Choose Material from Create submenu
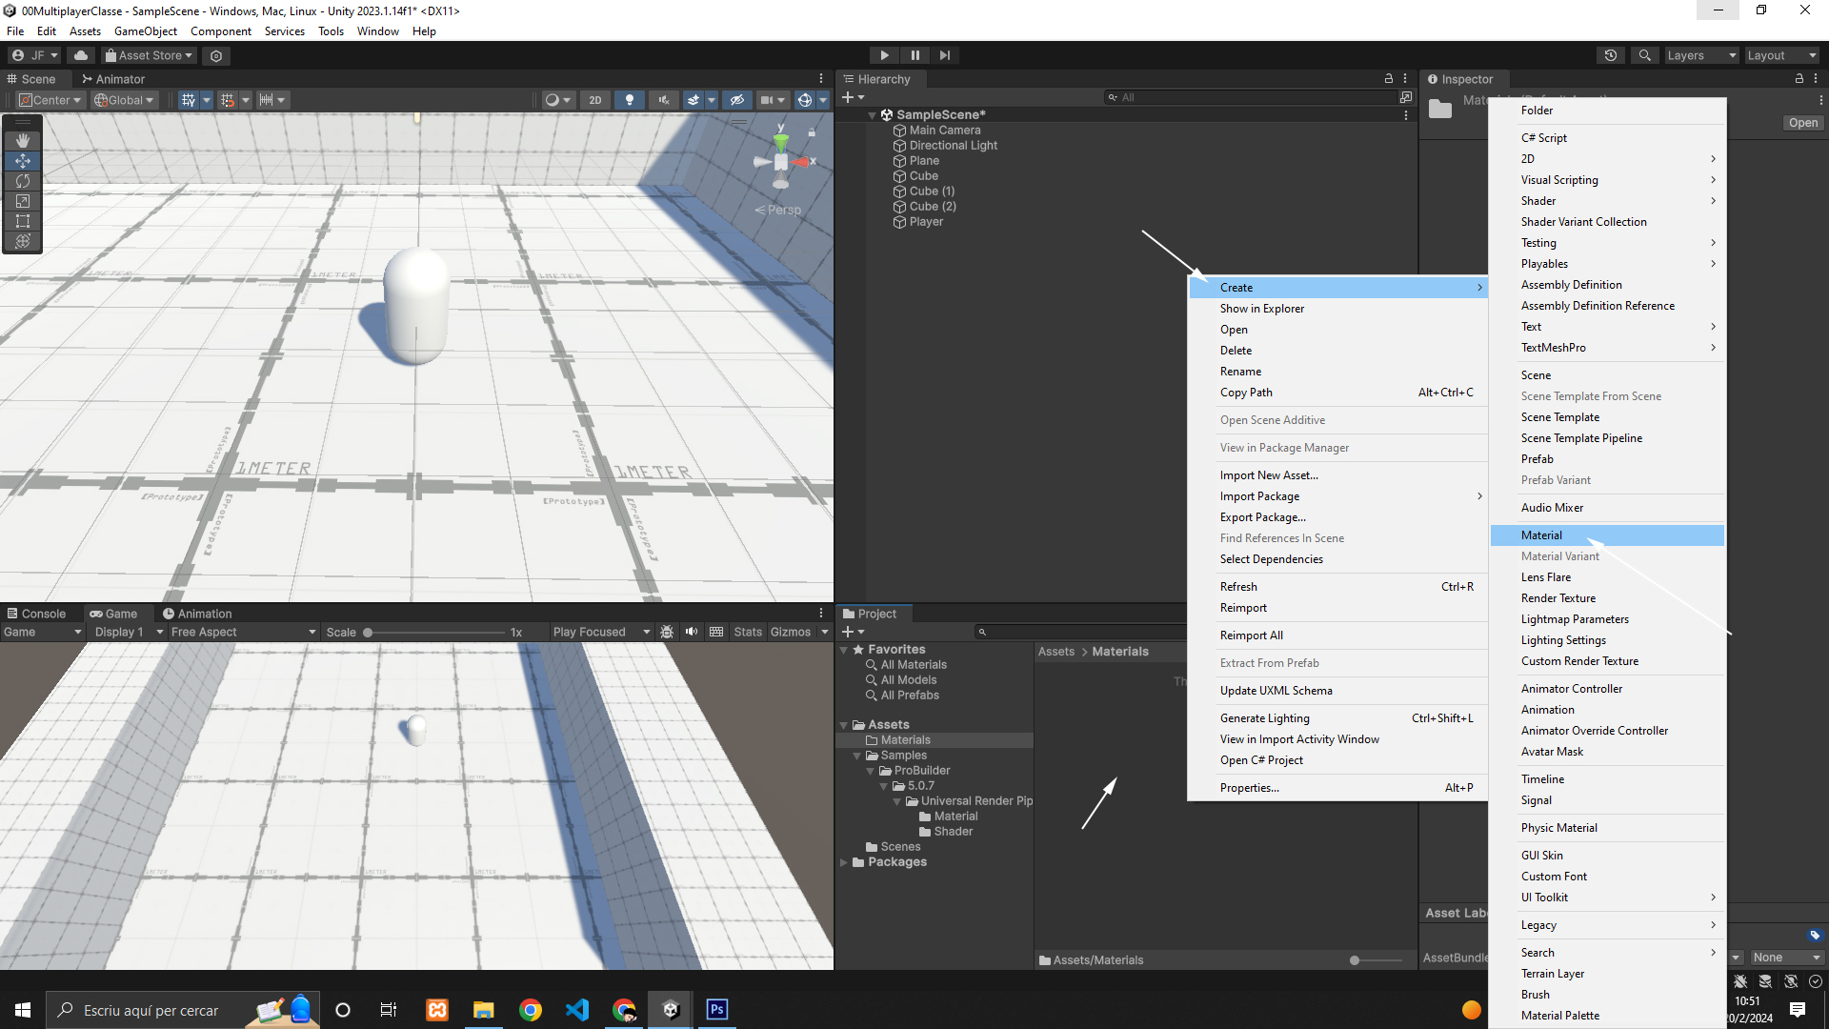1829x1029 pixels. (1541, 535)
